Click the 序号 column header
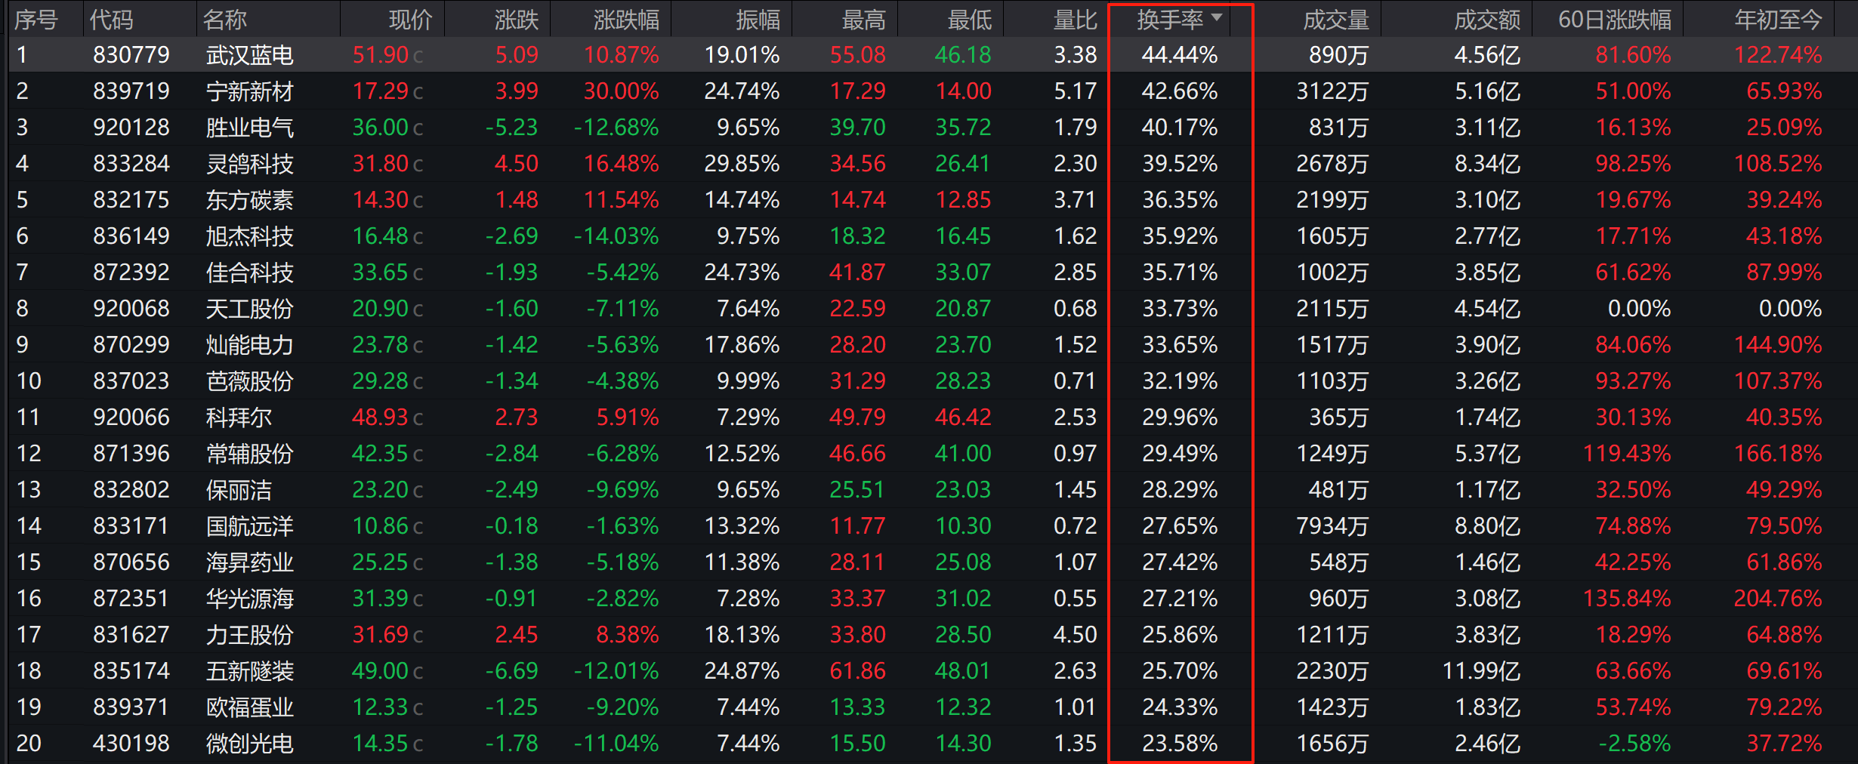 pyautogui.click(x=35, y=20)
